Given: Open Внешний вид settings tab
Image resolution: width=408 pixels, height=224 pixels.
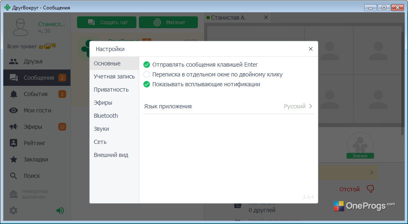Looking at the screenshot, I should tap(114, 155).
